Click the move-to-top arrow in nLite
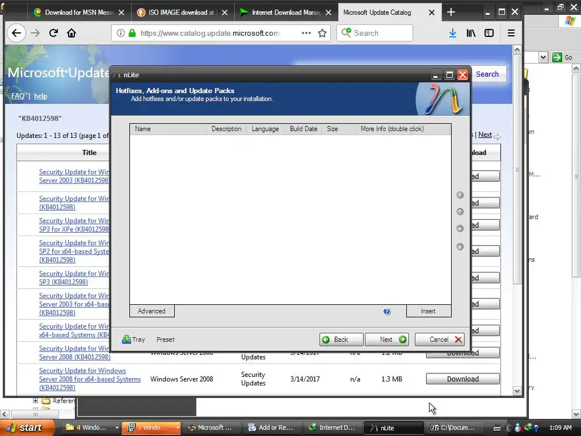581x436 pixels. pos(460,195)
